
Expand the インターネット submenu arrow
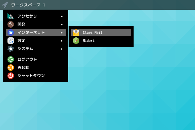tap(61, 33)
